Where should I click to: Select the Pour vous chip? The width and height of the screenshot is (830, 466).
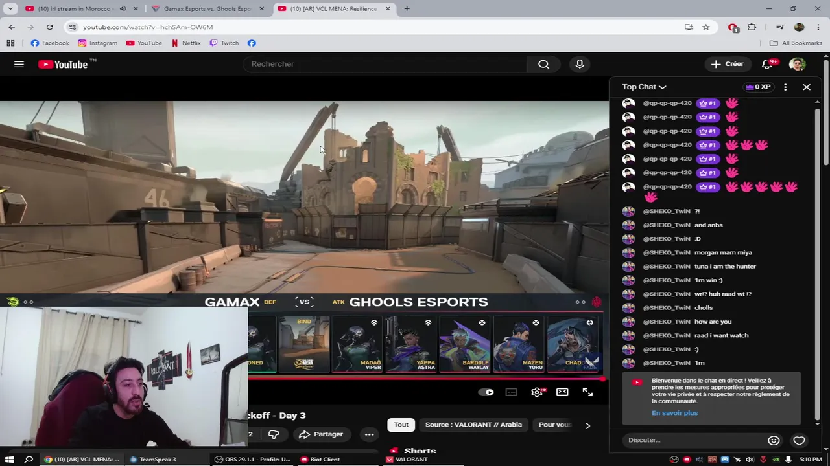click(x=556, y=425)
